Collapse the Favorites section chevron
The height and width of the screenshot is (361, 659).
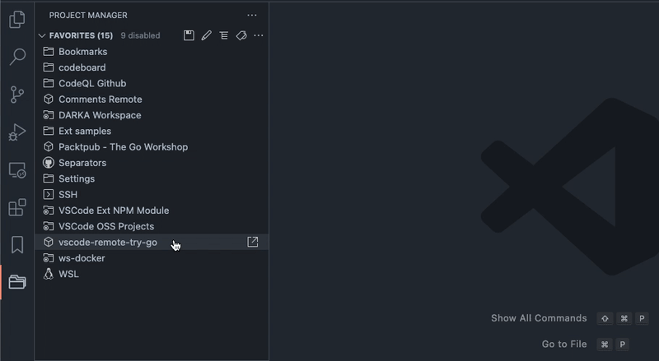[x=42, y=35]
